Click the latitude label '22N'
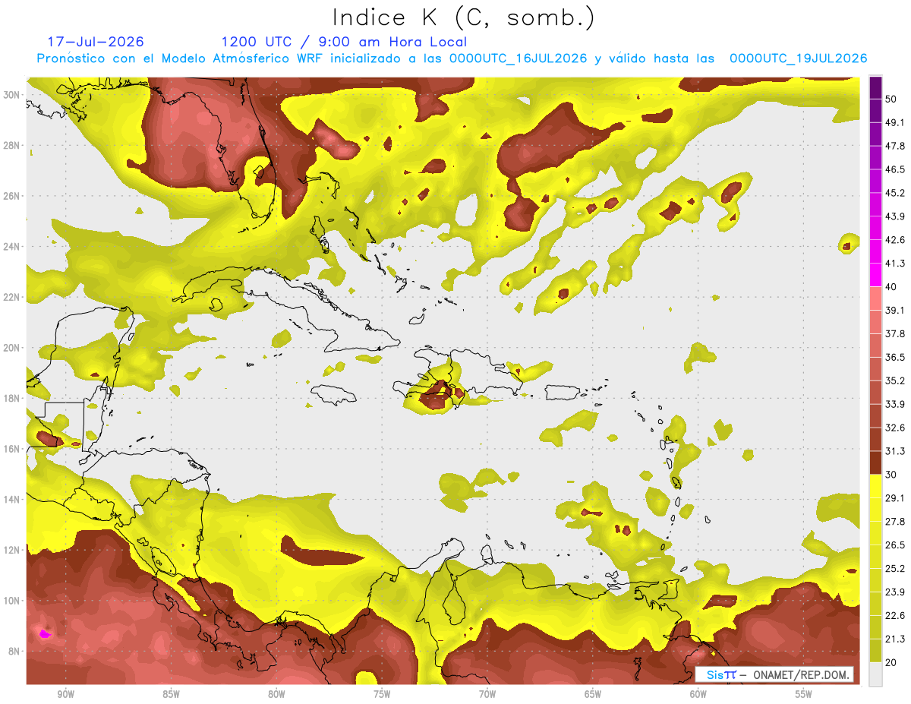This screenshot has height=704, width=911. (x=12, y=297)
